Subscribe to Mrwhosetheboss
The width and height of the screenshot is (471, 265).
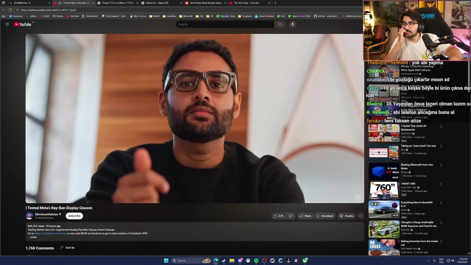click(x=74, y=216)
